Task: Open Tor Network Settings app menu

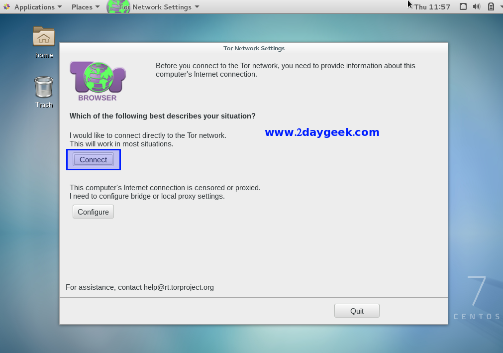Action: pos(153,7)
